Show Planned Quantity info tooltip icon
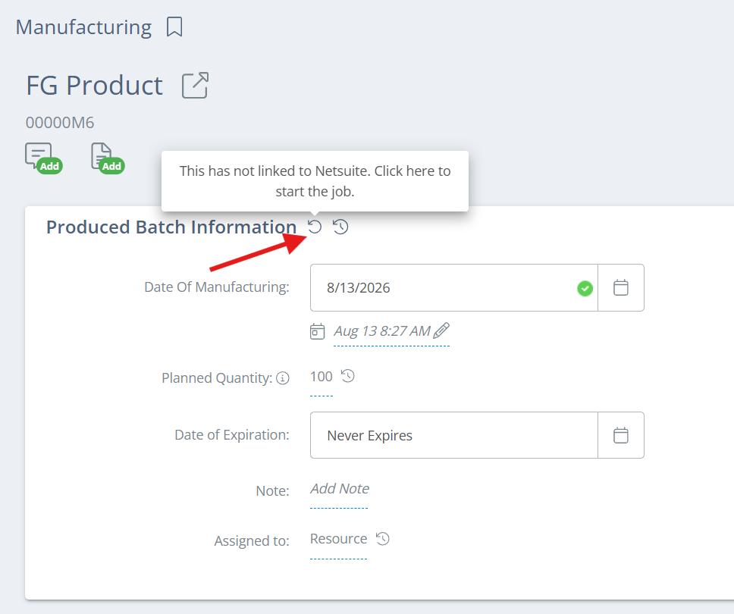This screenshot has height=614, width=734. (x=283, y=378)
